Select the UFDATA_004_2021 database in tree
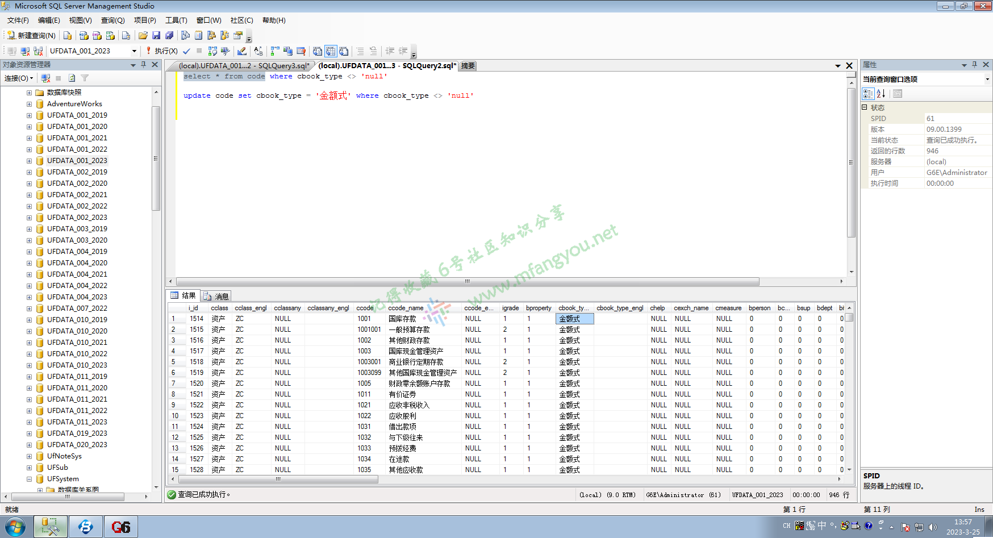Image resolution: width=993 pixels, height=538 pixels. 77,274
